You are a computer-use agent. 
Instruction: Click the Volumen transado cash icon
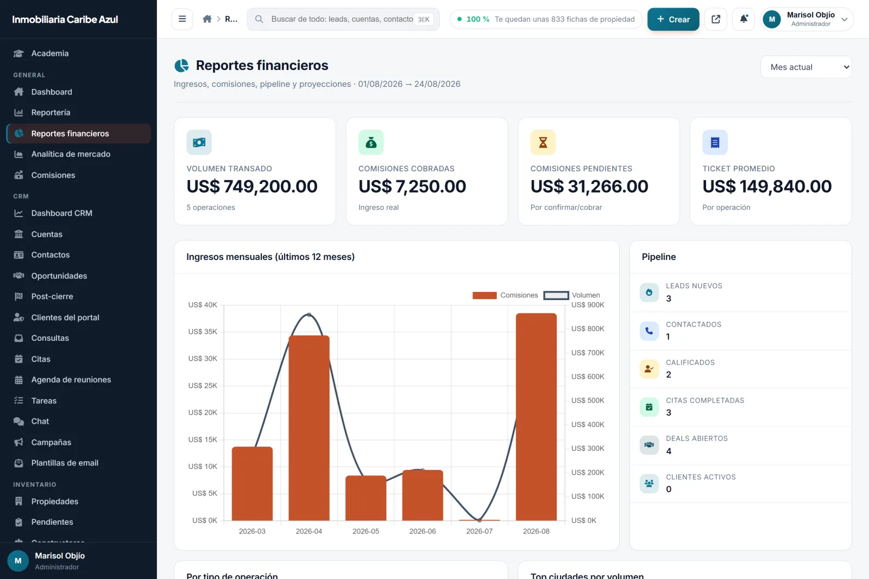tap(199, 142)
